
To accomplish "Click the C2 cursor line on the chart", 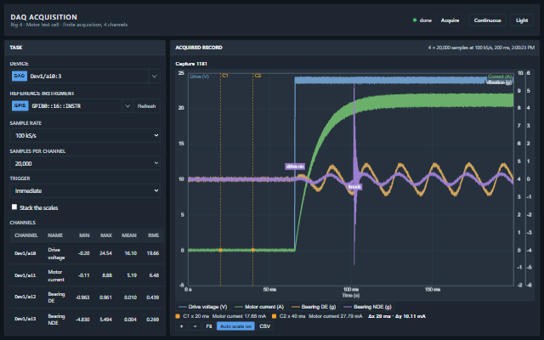I will click(253, 179).
